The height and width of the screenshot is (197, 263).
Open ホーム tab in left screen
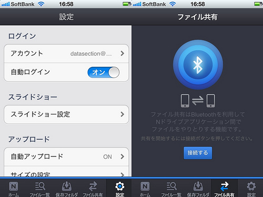(x=13, y=189)
